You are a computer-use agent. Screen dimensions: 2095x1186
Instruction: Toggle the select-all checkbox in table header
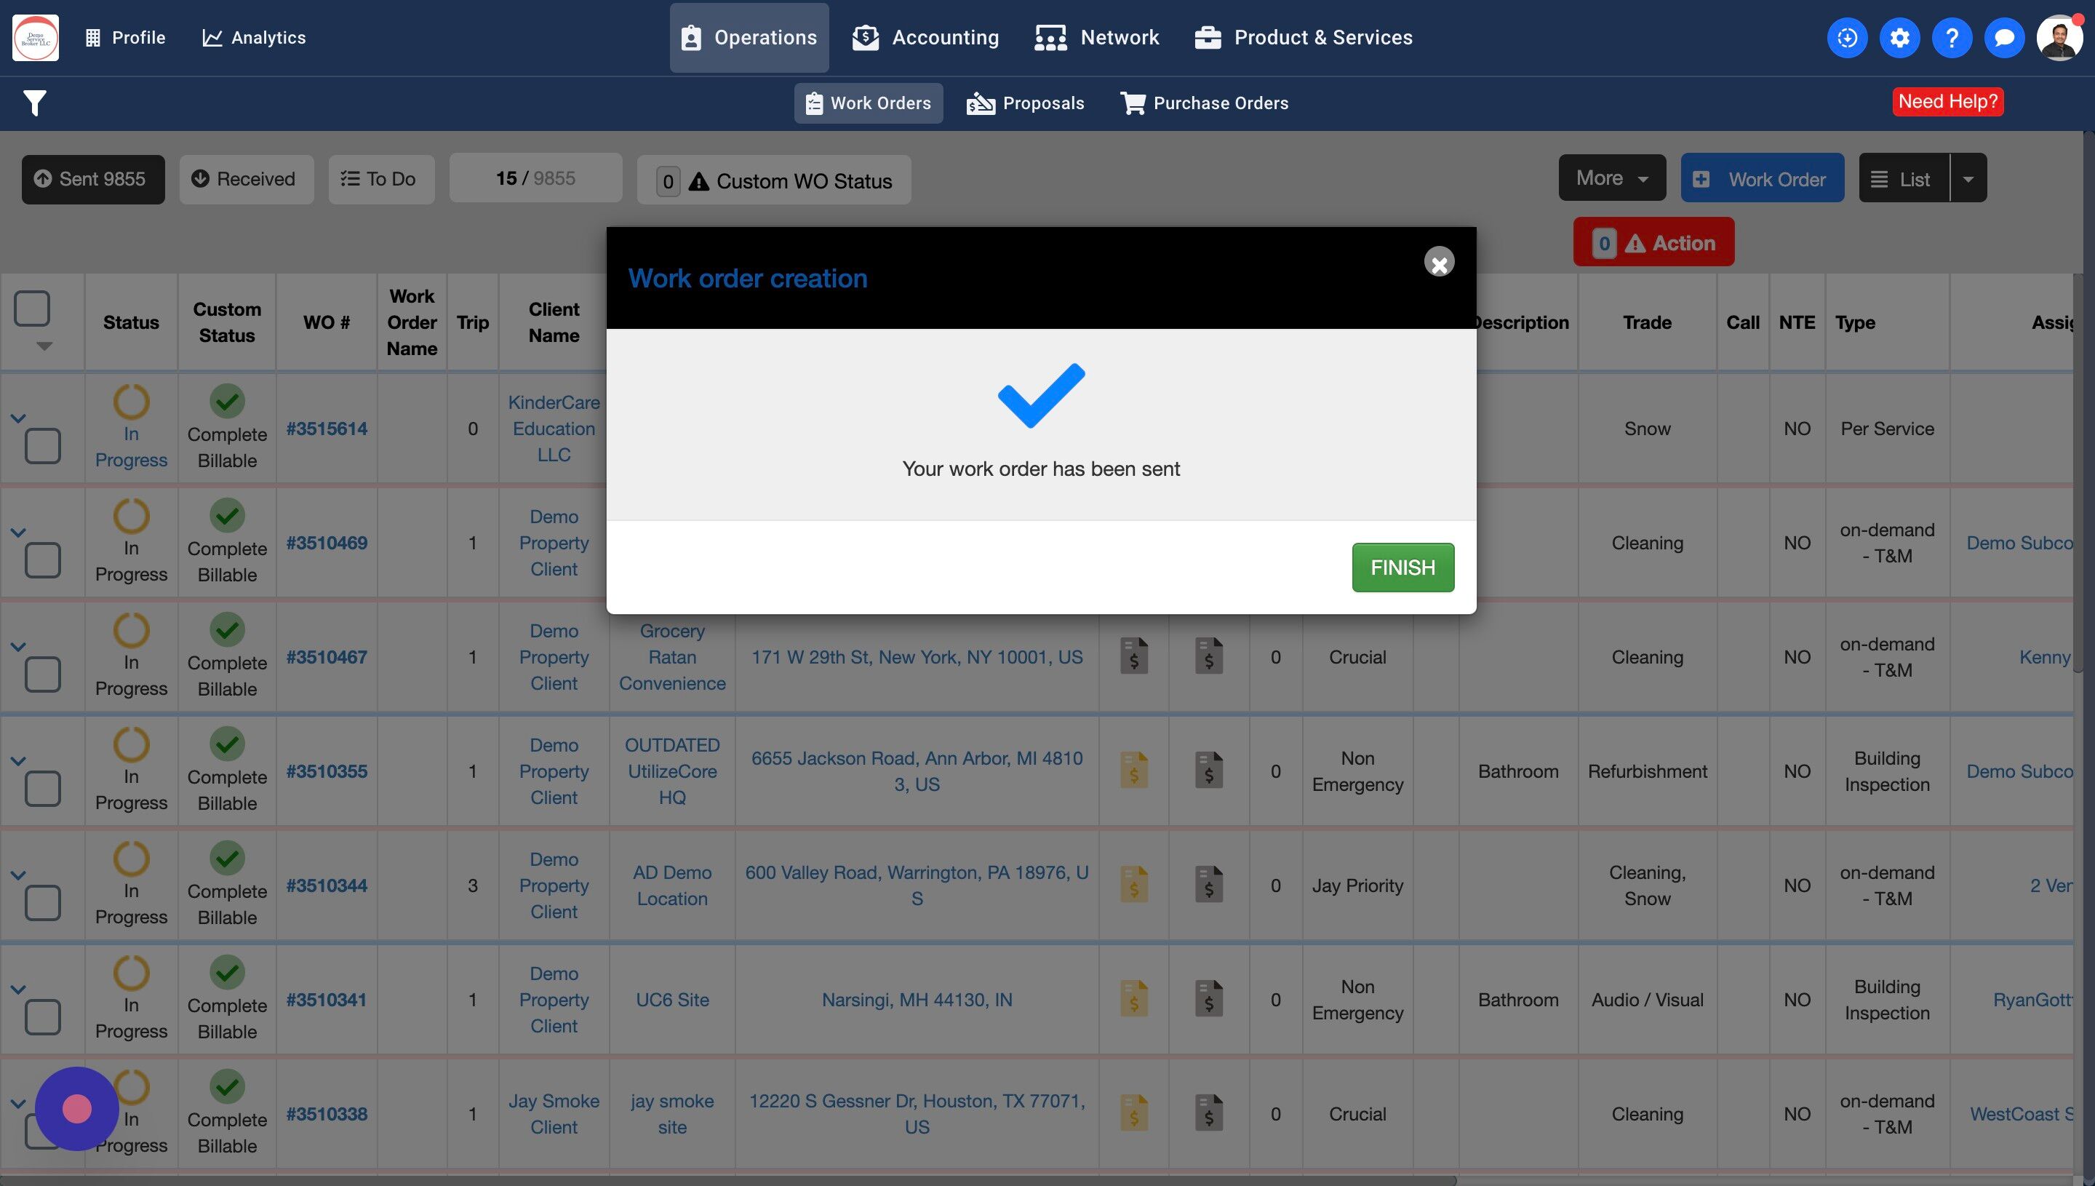pyautogui.click(x=33, y=309)
